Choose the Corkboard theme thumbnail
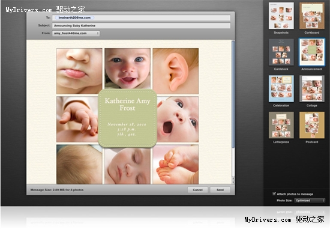This screenshot has height=229, width=330. 311,16
